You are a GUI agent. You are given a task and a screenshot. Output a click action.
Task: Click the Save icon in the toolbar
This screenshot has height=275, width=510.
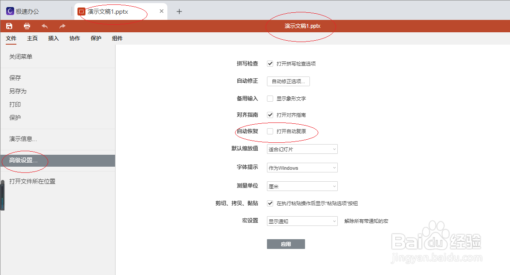coord(9,26)
